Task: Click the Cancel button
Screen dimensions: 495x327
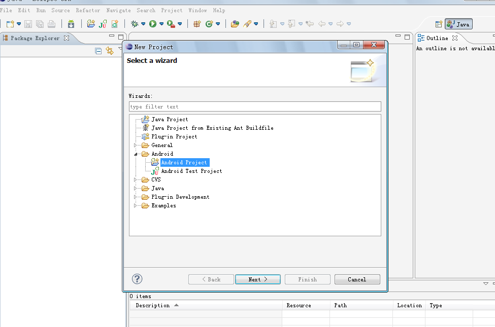Action: (x=357, y=279)
